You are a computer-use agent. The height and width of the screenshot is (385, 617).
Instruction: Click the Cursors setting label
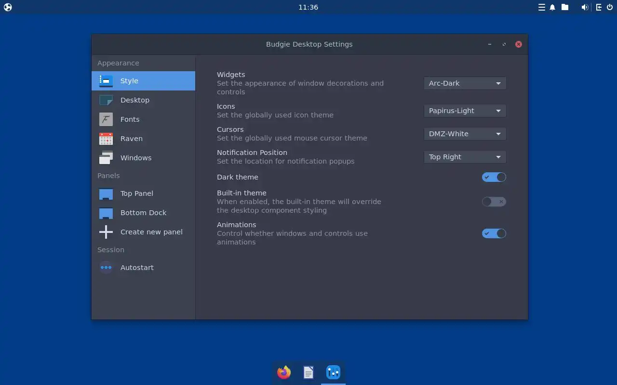(230, 129)
